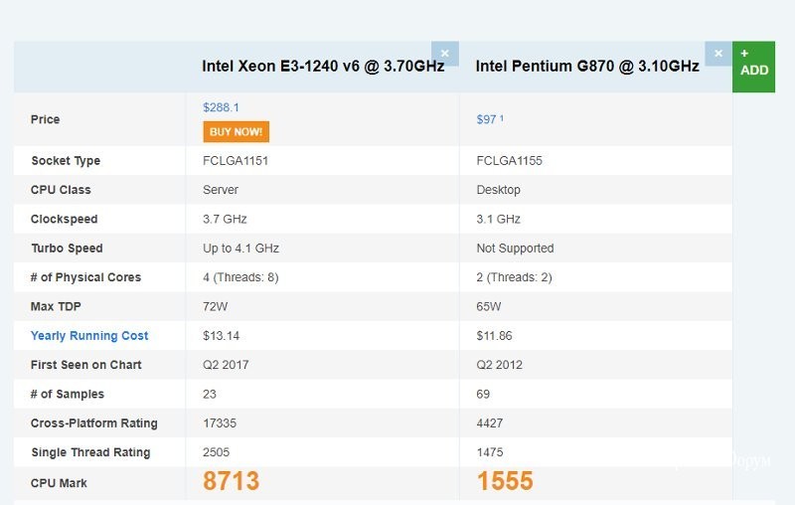Click the Server CPU class value
The height and width of the screenshot is (505, 795).
[x=220, y=190]
